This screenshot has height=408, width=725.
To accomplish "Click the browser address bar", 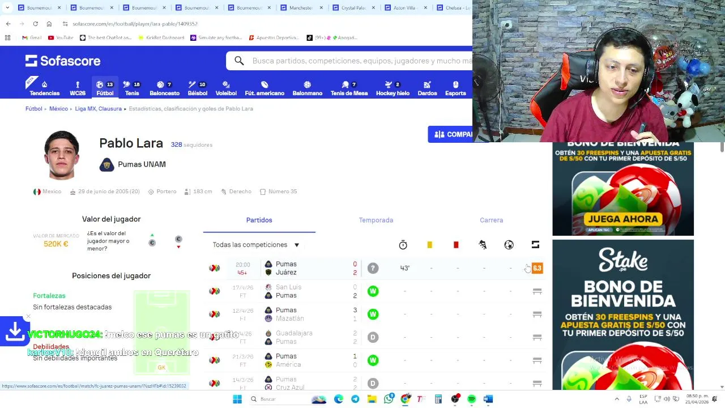I will [261, 24].
